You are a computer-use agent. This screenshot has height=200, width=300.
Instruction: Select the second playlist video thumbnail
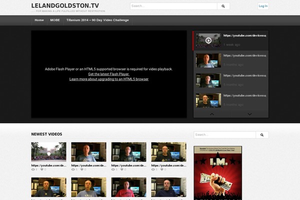click(208, 60)
